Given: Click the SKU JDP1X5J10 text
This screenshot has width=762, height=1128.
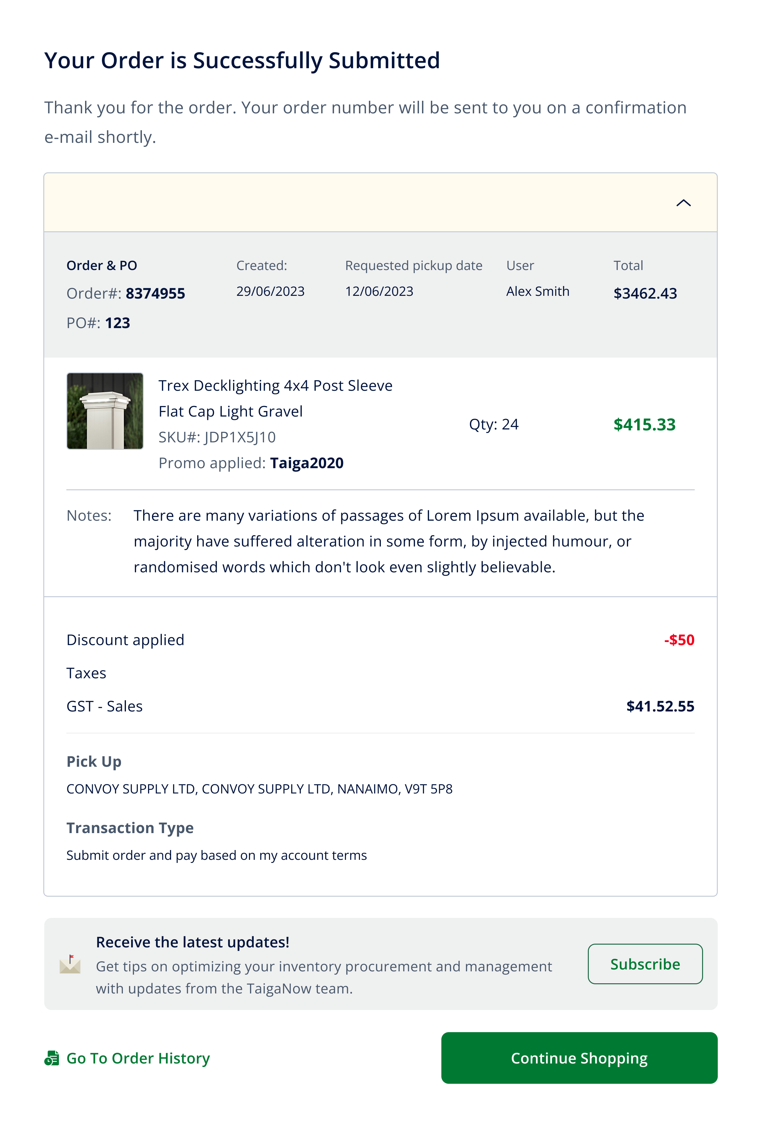Looking at the screenshot, I should click(217, 437).
